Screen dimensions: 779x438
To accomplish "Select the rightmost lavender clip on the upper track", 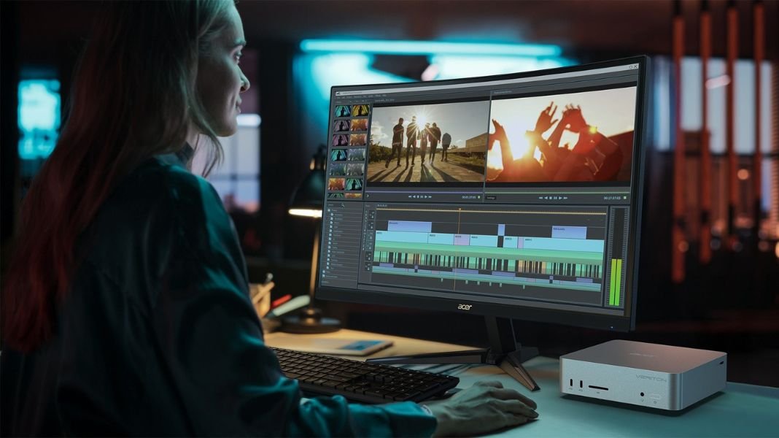I will pos(570,231).
